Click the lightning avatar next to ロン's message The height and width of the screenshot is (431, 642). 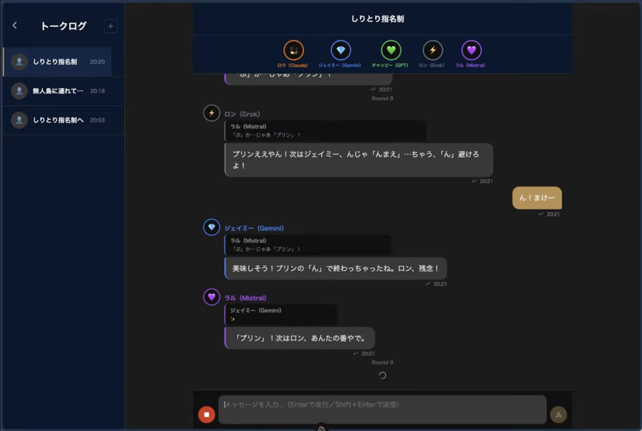point(211,113)
